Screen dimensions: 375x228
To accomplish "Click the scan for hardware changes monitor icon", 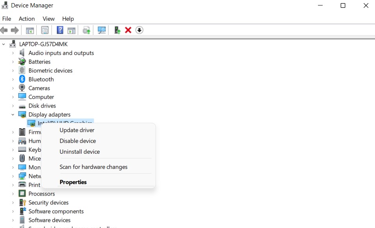I will point(102,30).
